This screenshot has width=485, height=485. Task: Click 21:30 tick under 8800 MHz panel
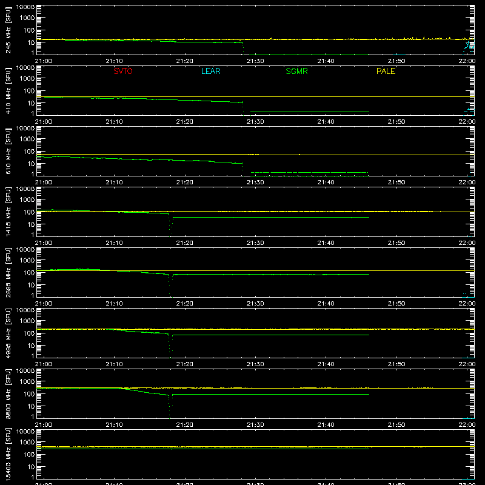point(255,425)
